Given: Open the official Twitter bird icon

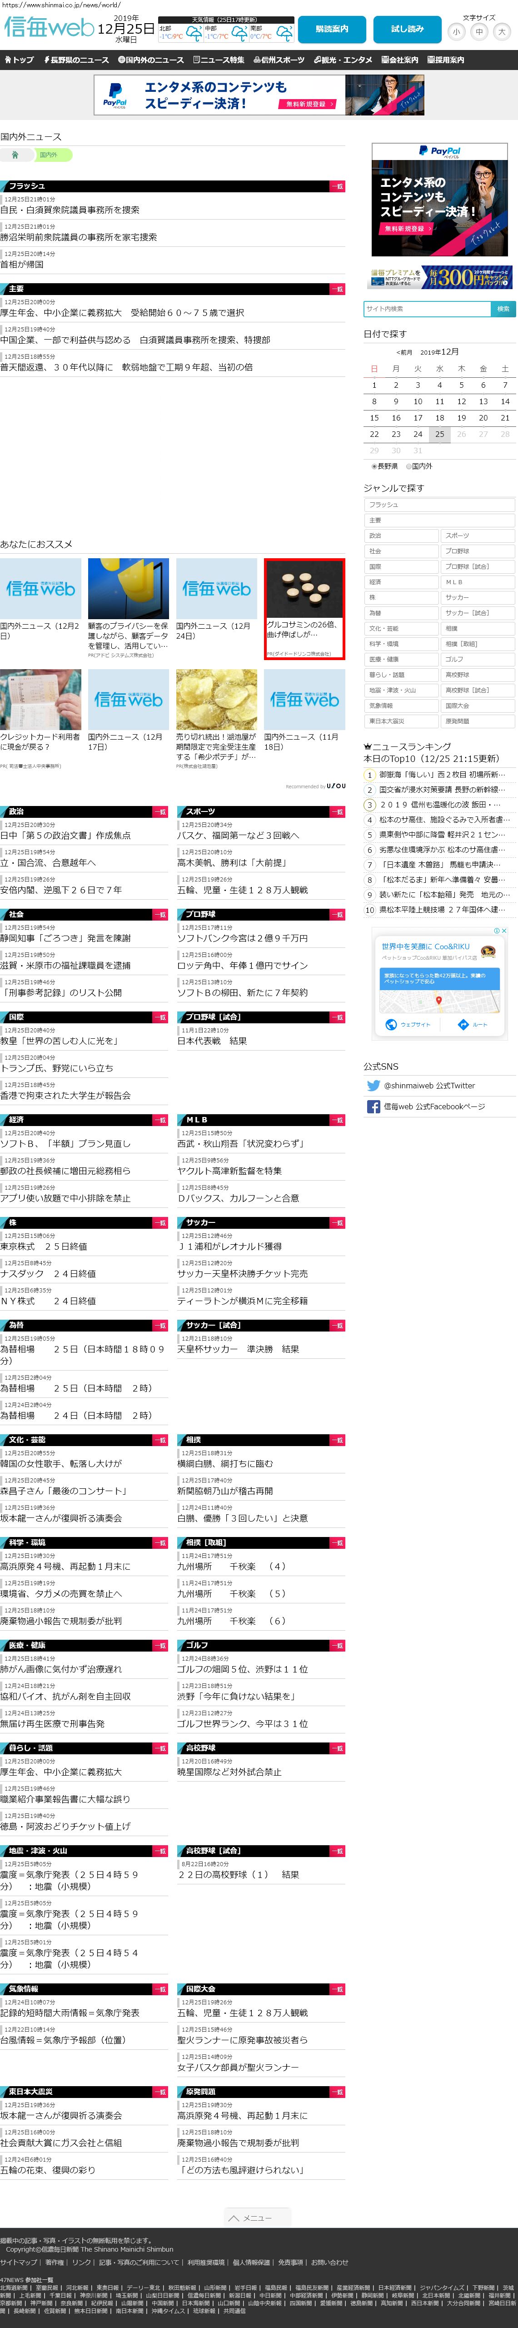Looking at the screenshot, I should tap(373, 1086).
